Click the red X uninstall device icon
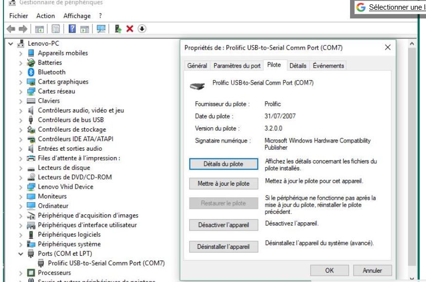This screenshot has width=426, height=282. click(130, 29)
